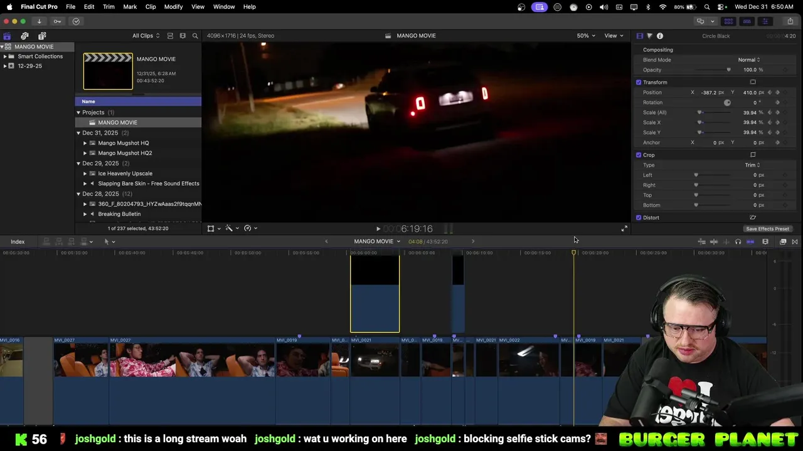Viewport: 803px width, 451px height.
Task: Toggle the Browser panel visibility button
Action: tap(728, 21)
